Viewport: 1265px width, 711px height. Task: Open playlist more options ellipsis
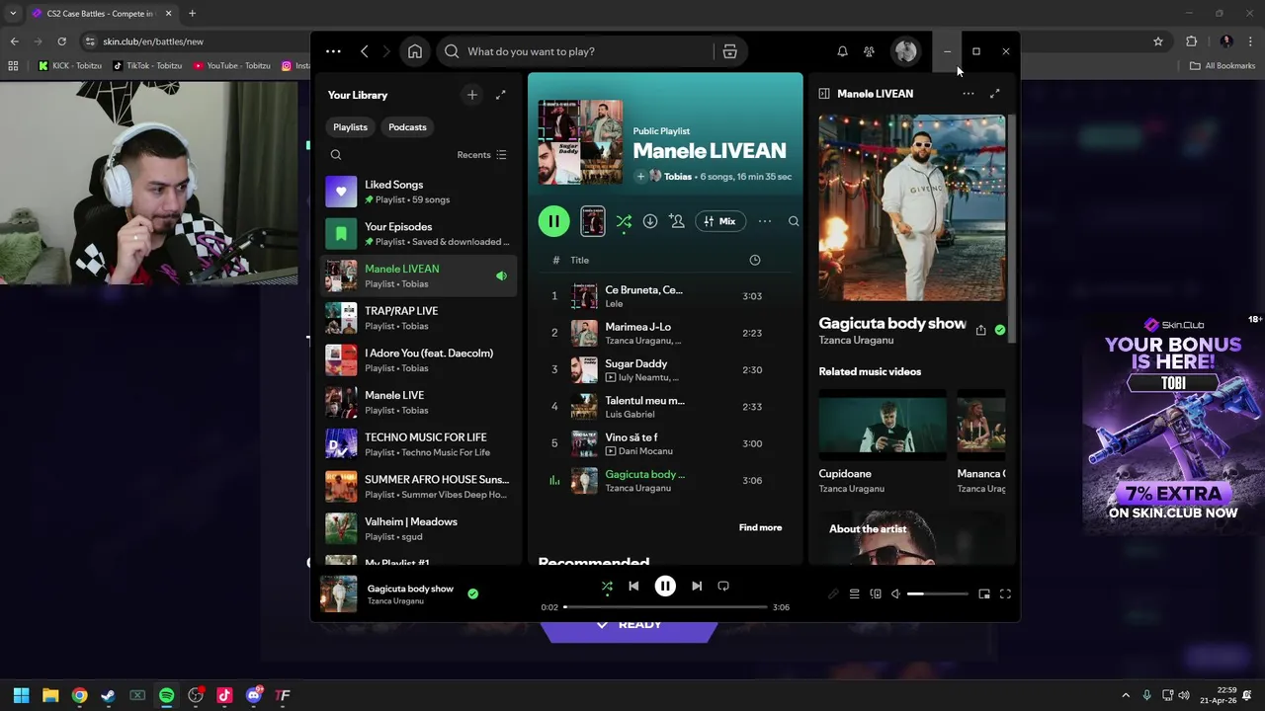point(765,221)
